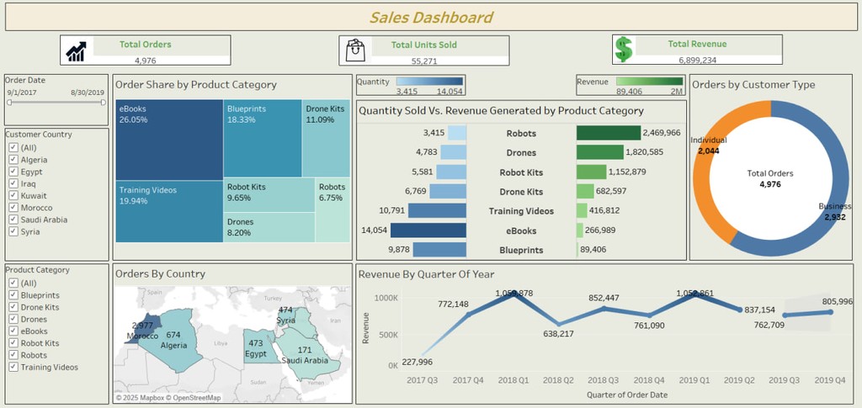Select the orange Individual donut segment
This screenshot has width=862, height=408.
pos(702,187)
